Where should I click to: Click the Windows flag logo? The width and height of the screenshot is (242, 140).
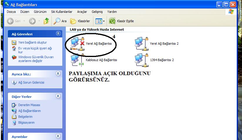click(x=231, y=12)
